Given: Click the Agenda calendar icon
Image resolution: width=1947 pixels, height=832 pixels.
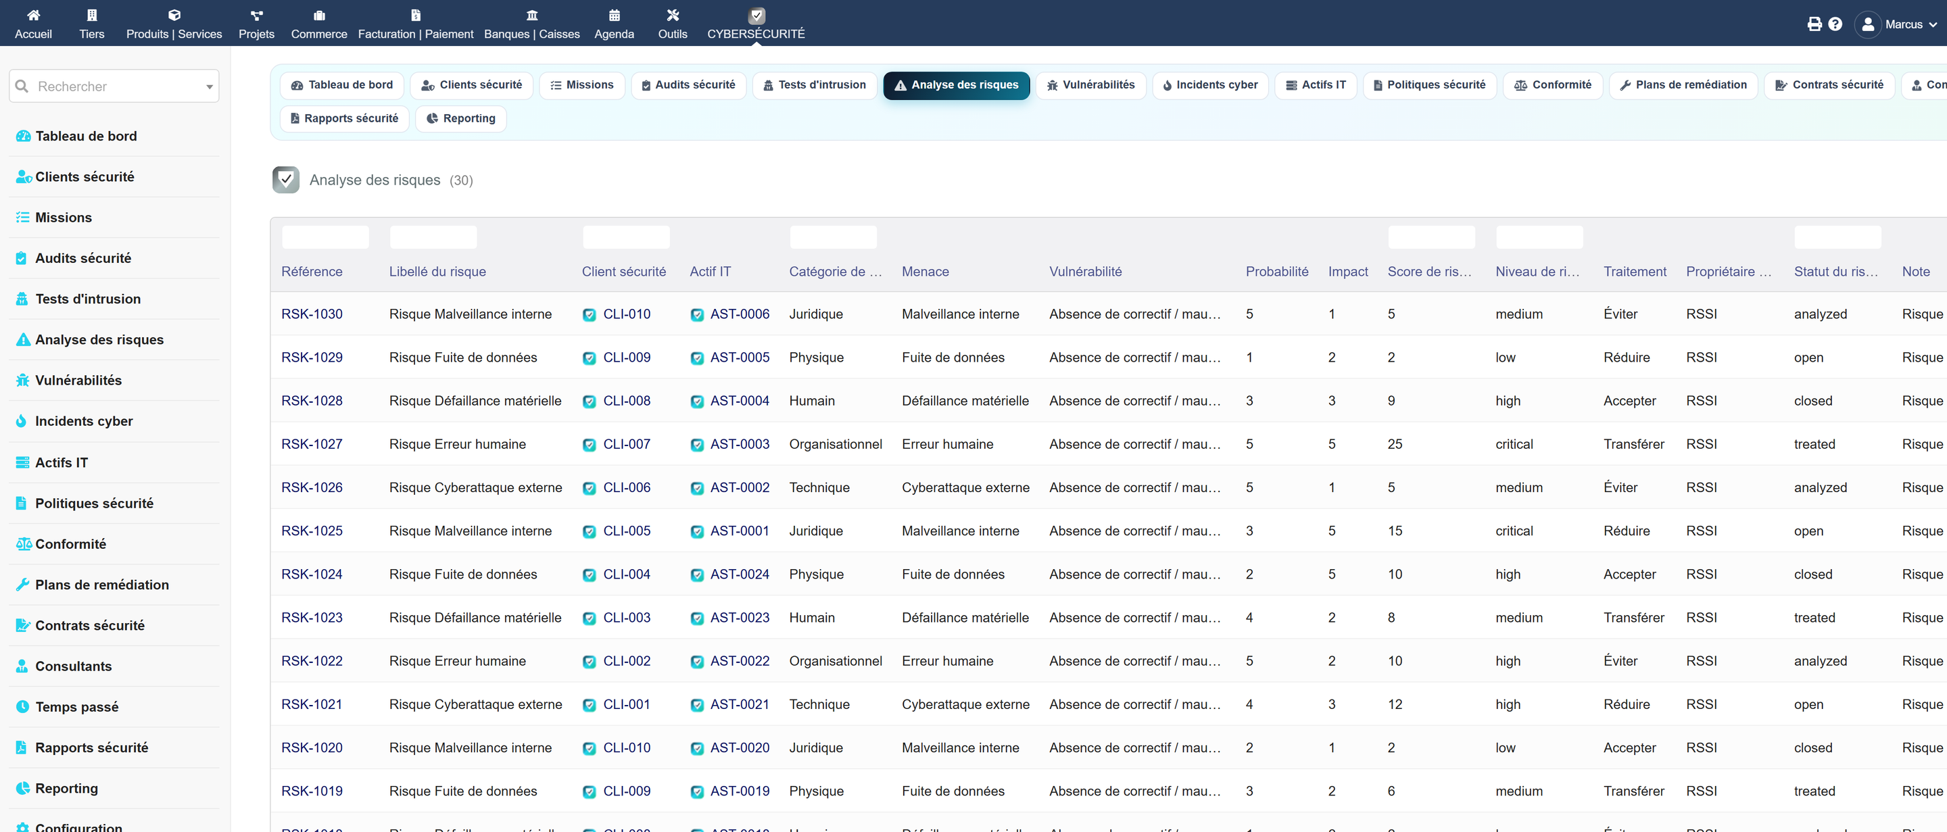Looking at the screenshot, I should (x=615, y=15).
